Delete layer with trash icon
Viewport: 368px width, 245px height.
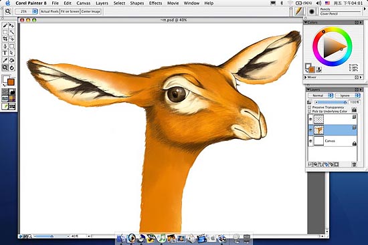354,164
